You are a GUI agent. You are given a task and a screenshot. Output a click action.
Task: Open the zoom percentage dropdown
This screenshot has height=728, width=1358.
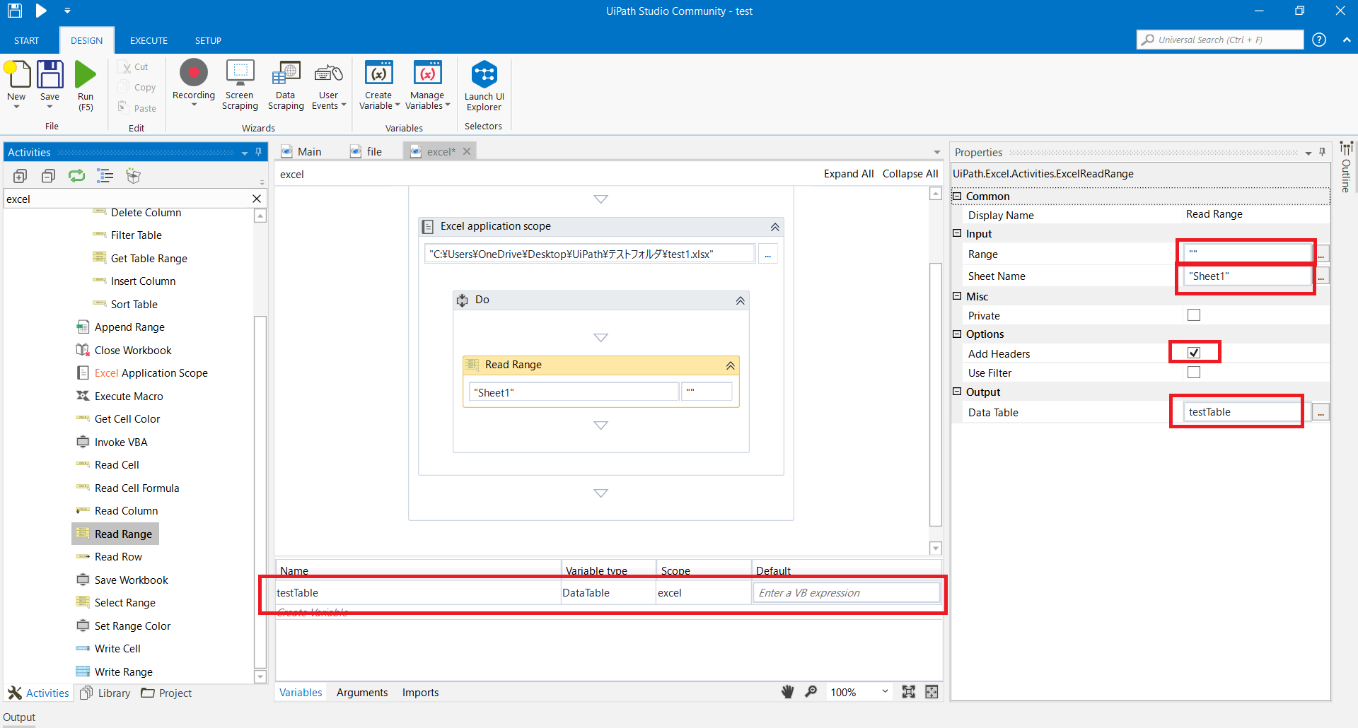885,692
